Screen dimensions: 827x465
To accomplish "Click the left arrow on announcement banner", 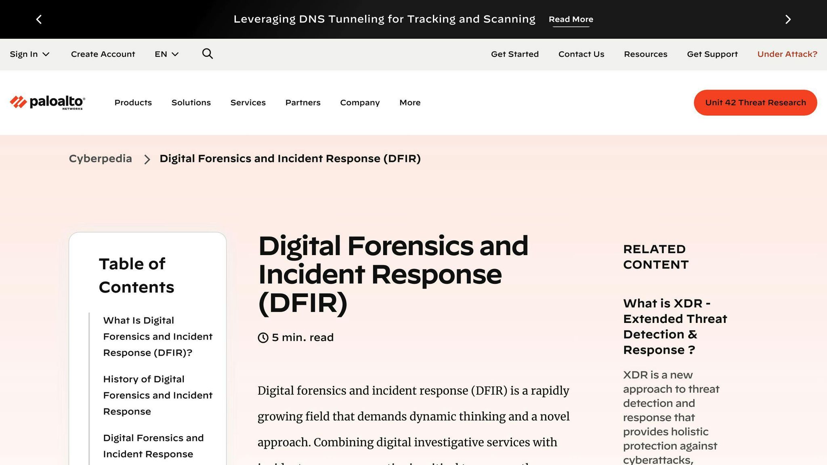I will (39, 19).
